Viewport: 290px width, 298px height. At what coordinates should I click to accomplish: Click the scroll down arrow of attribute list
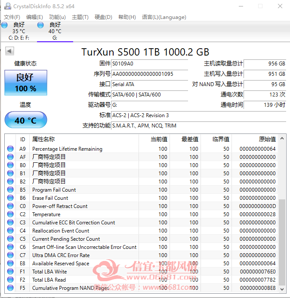282,289
